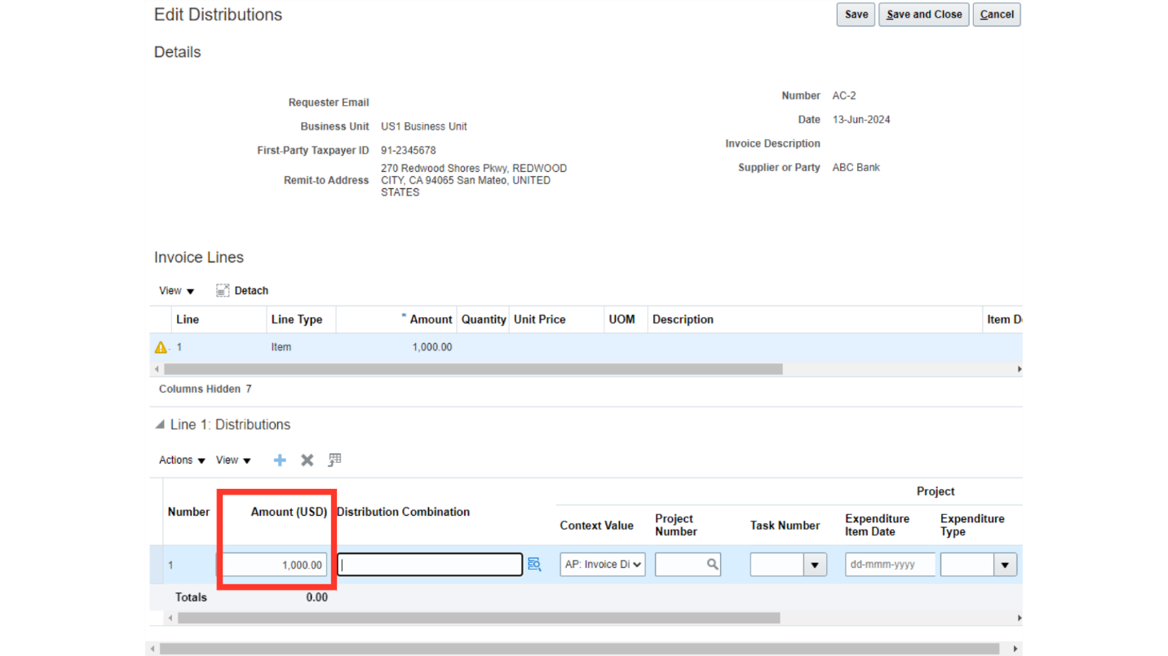Open the Invoice Lines View menu
Screen dimensions: 1168x656
click(177, 291)
